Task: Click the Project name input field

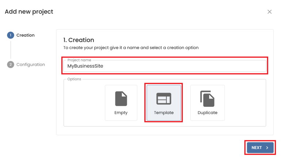Action: [165, 66]
